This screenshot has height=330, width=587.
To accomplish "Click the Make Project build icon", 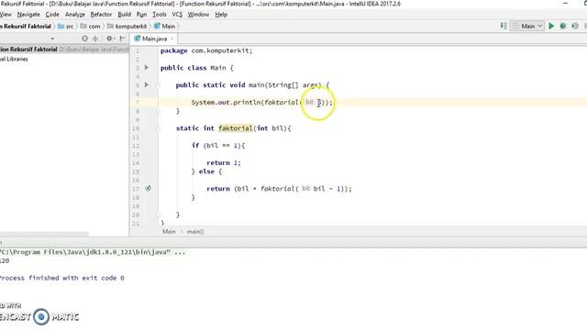I will [504, 26].
